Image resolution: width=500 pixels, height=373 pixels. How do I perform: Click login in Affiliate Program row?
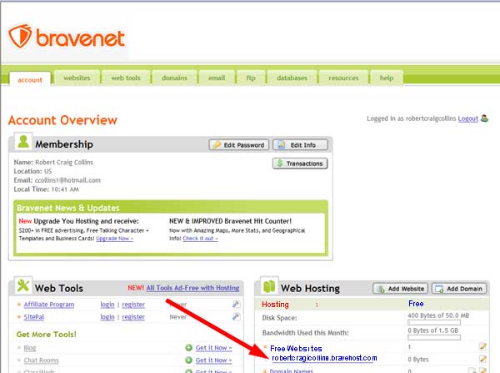click(x=107, y=305)
